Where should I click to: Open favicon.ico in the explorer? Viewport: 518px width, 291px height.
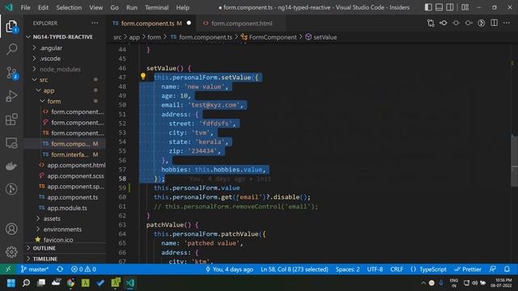coord(58,239)
